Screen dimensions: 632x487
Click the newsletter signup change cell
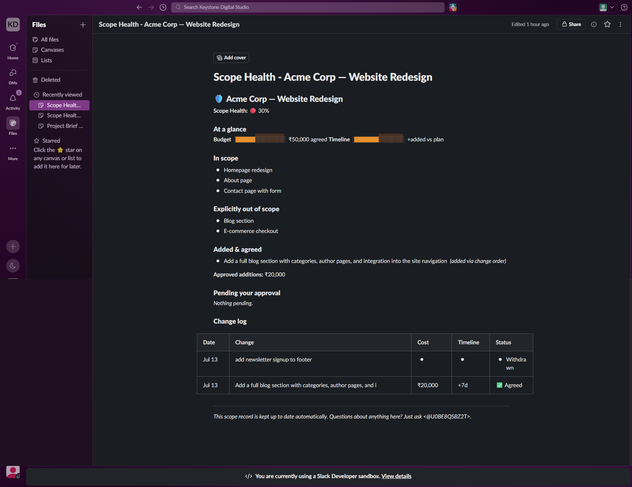(x=320, y=364)
